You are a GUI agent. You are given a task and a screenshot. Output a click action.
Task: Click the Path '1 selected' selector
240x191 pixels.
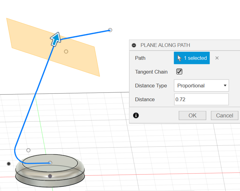(192, 58)
